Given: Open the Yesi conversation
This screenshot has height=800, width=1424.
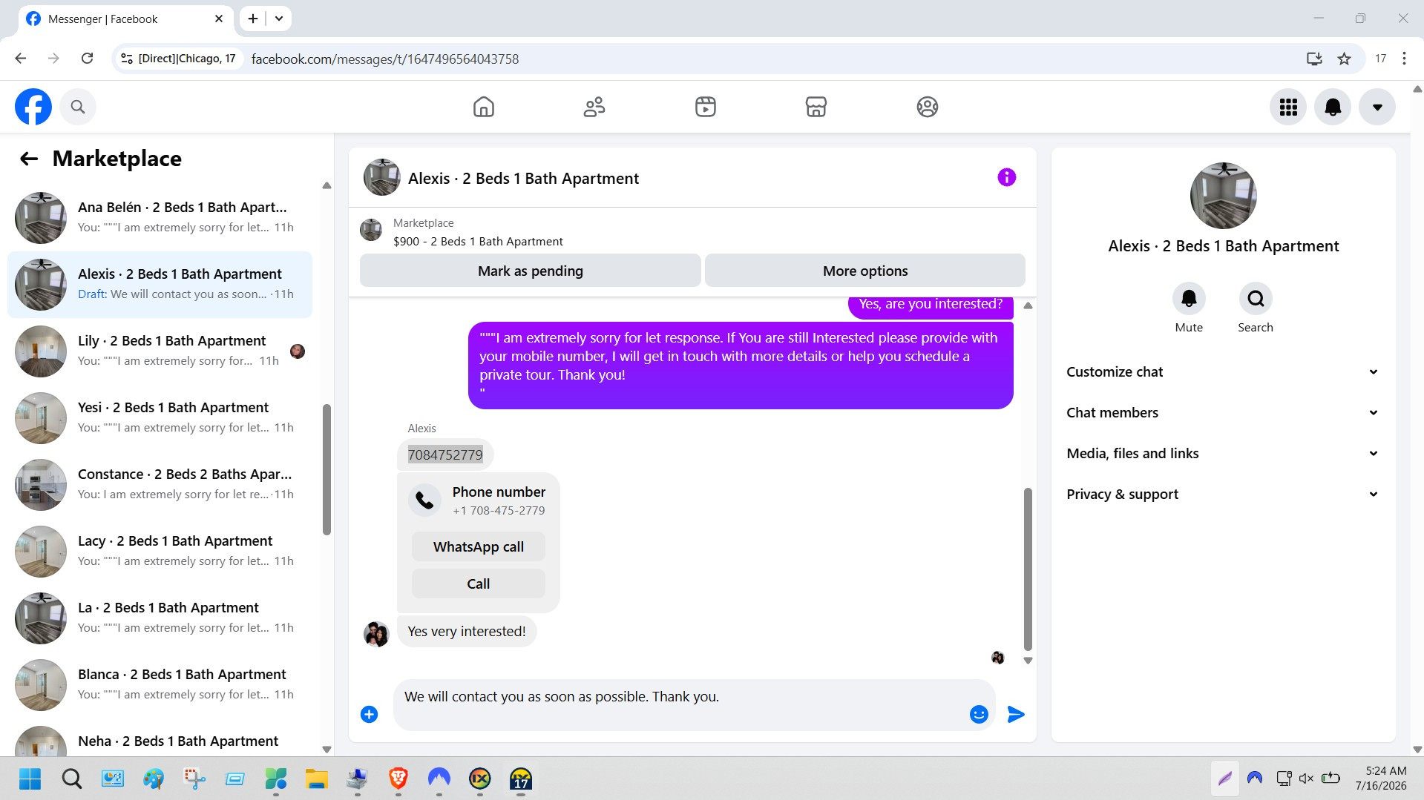Looking at the screenshot, I should [160, 418].
